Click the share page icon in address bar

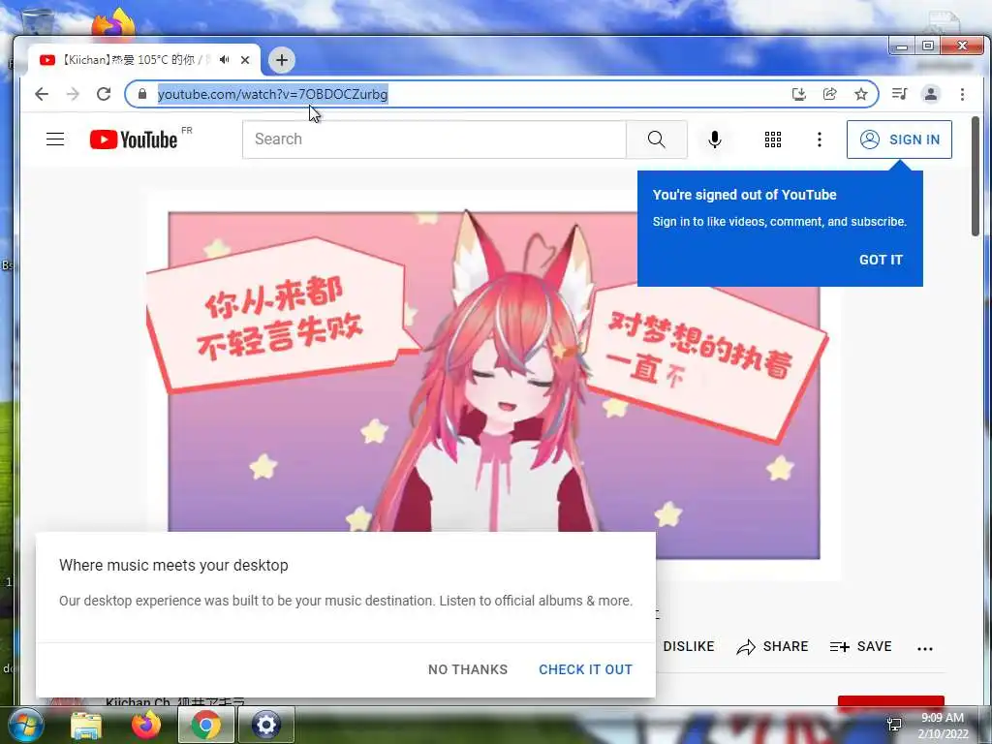pos(829,94)
